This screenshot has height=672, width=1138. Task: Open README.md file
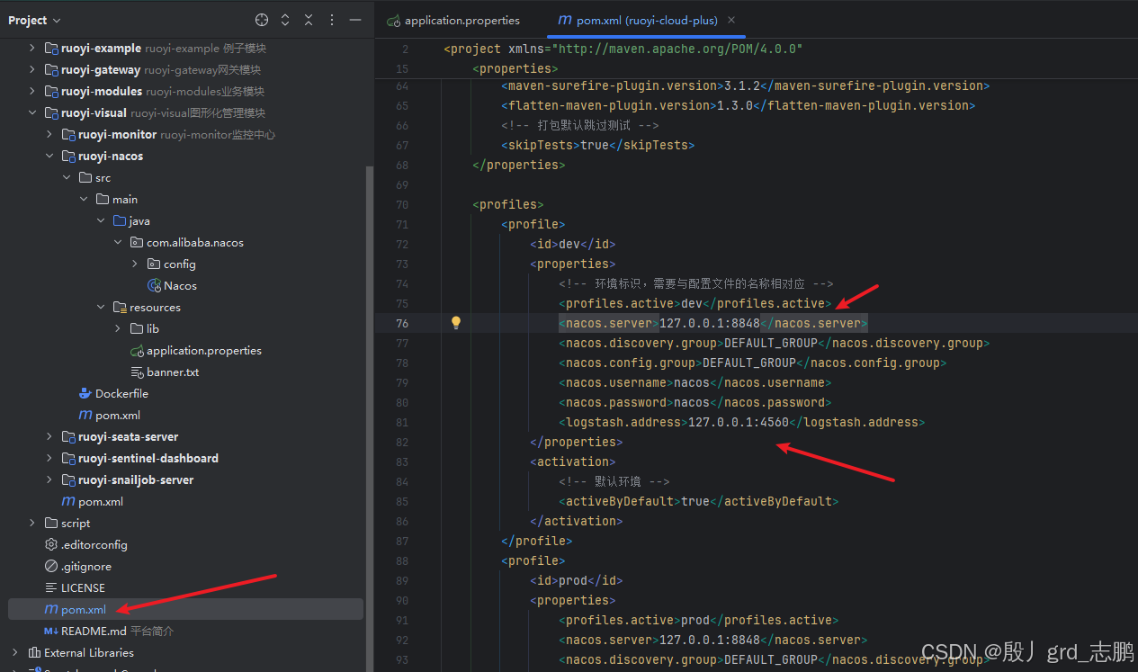(94, 631)
